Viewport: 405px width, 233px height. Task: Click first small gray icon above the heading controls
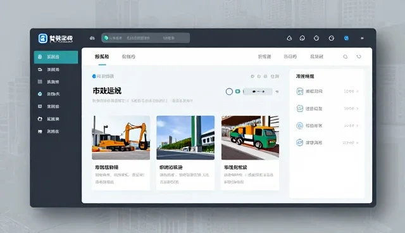click(x=252, y=76)
